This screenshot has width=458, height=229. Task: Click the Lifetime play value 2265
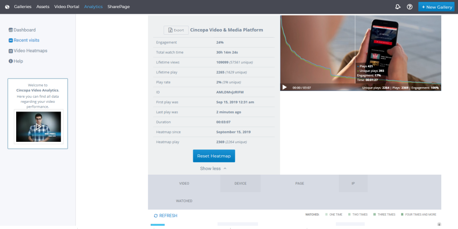pyautogui.click(x=220, y=72)
